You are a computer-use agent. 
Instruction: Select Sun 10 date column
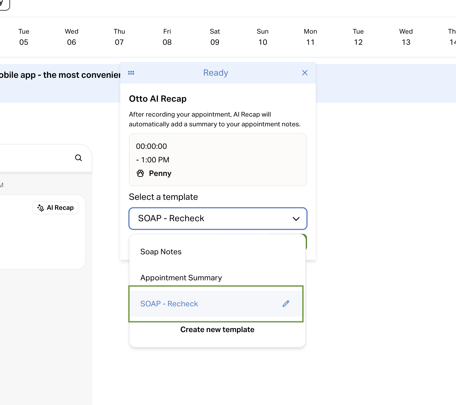[x=263, y=37]
